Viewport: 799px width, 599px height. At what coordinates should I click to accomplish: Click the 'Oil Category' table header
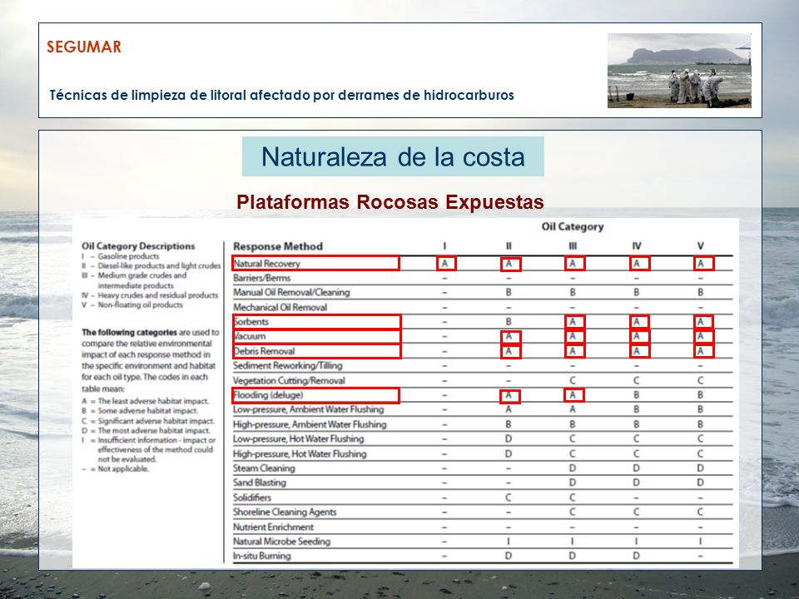(x=573, y=226)
